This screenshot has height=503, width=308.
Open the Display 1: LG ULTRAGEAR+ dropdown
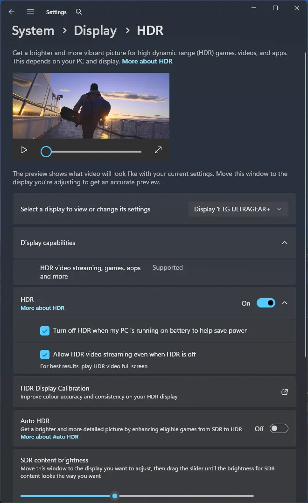238,209
